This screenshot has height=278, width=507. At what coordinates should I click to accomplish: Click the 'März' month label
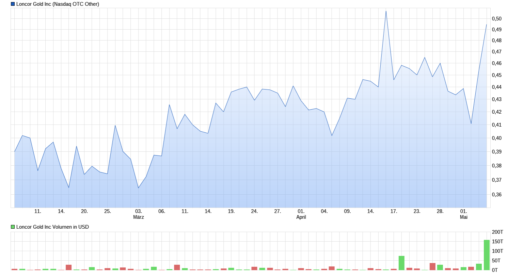pos(139,217)
